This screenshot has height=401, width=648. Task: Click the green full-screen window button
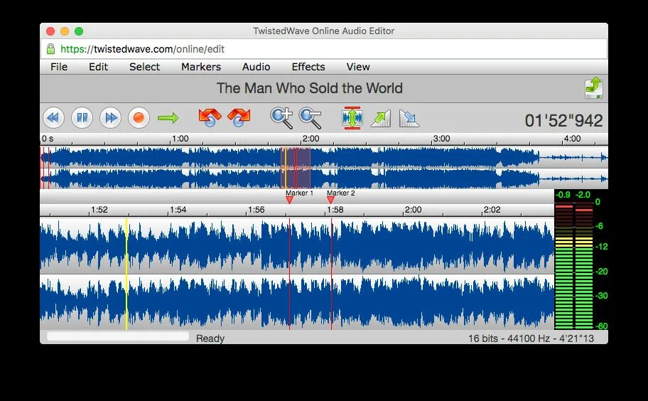(x=79, y=31)
